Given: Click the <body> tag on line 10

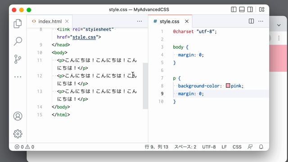Looking at the screenshot, I should click(x=59, y=53).
